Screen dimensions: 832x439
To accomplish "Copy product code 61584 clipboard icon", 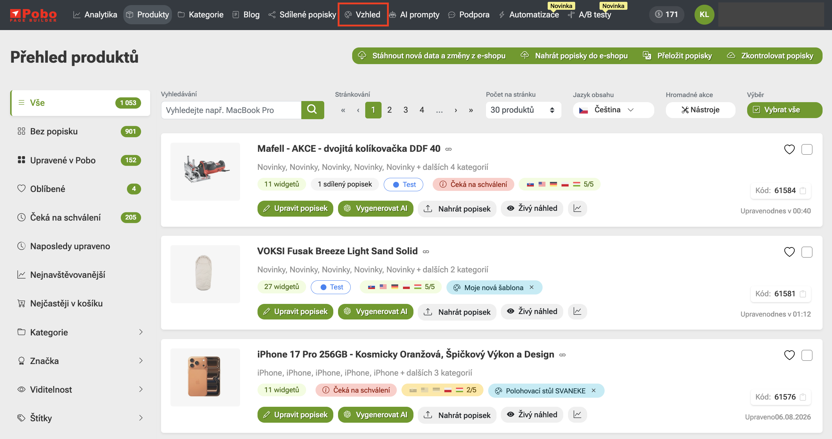I will point(803,191).
